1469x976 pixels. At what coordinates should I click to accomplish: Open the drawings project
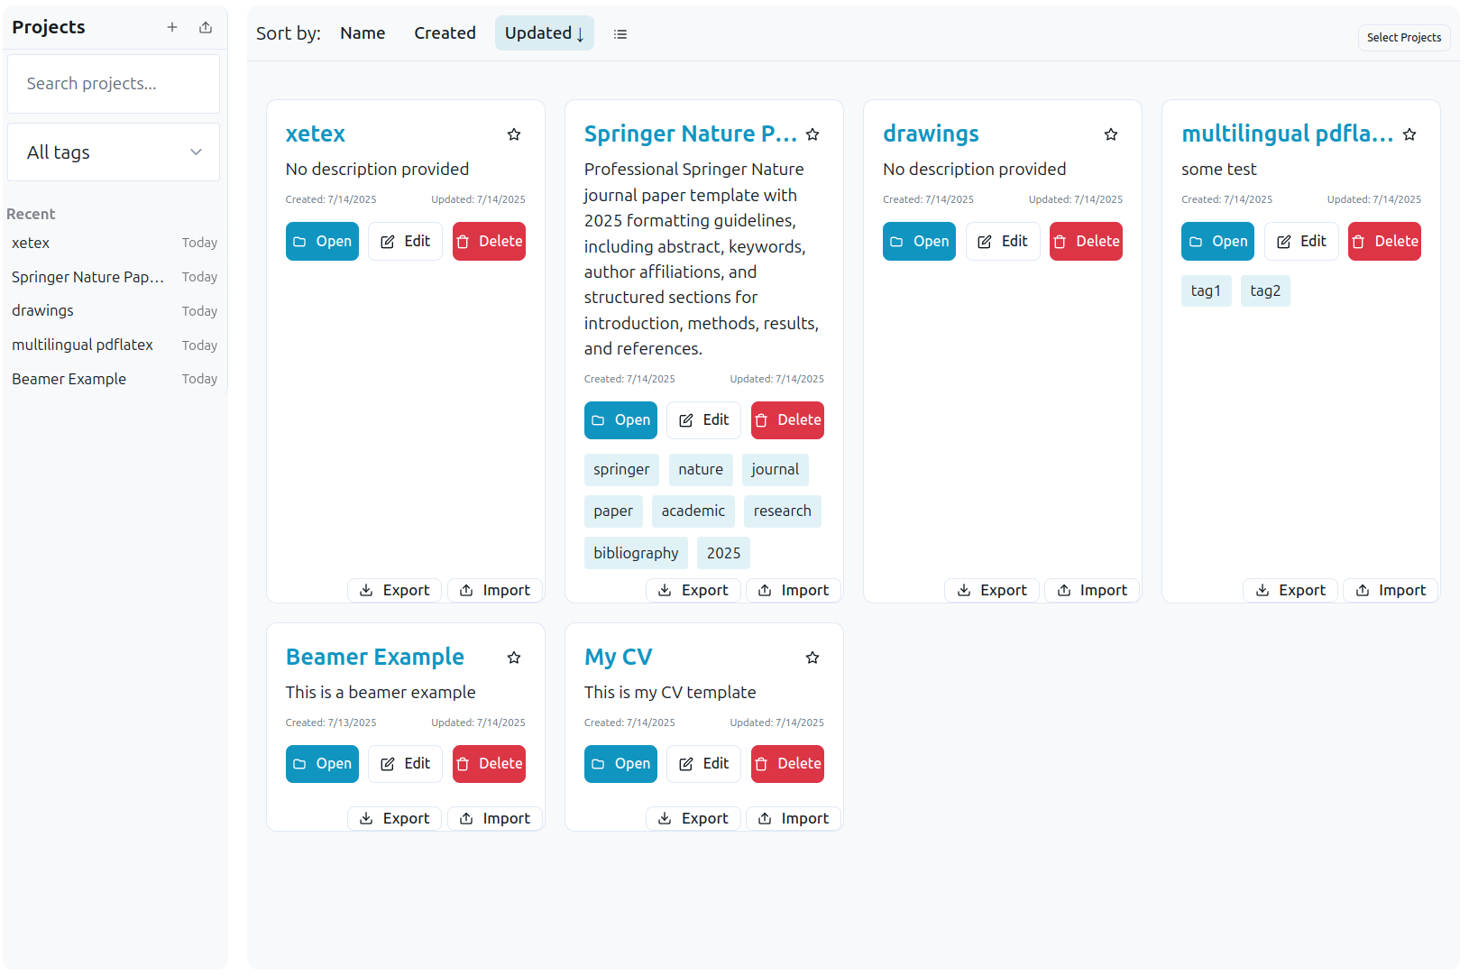pyautogui.click(x=919, y=242)
